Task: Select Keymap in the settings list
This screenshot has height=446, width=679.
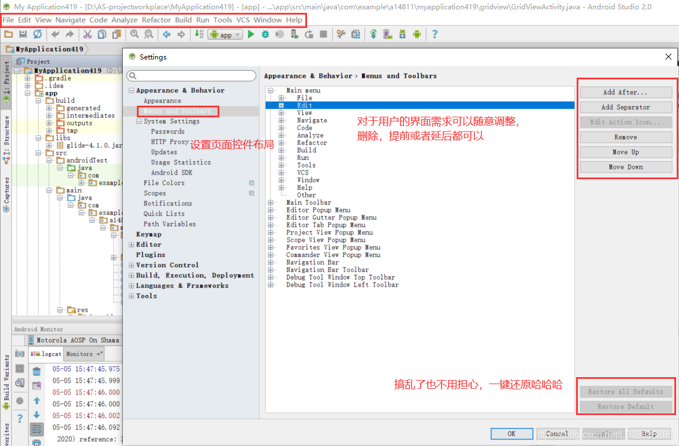Action: coord(149,234)
